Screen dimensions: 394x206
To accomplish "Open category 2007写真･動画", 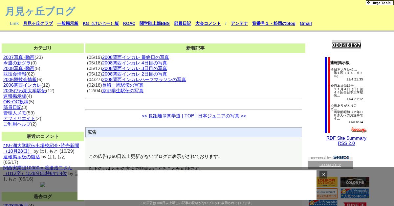I will click(19, 57).
